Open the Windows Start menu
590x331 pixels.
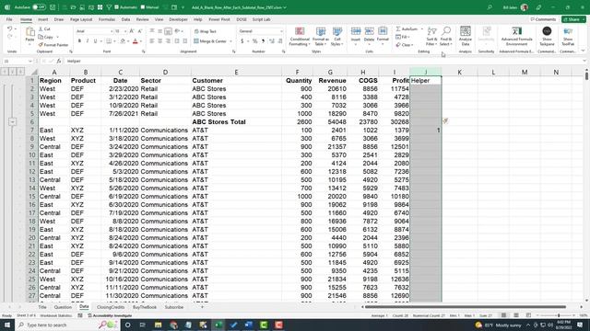[7, 325]
